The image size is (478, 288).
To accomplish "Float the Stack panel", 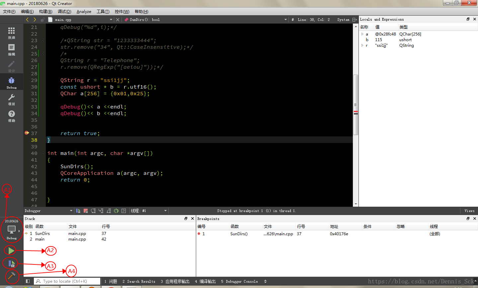I will 186,219.
